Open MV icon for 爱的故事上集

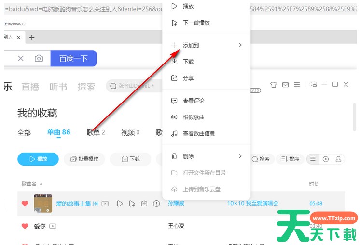[105, 204]
